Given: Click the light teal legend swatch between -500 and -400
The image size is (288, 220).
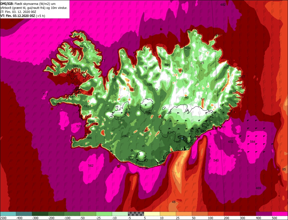Looking at the screenshot, I should point(8,214).
